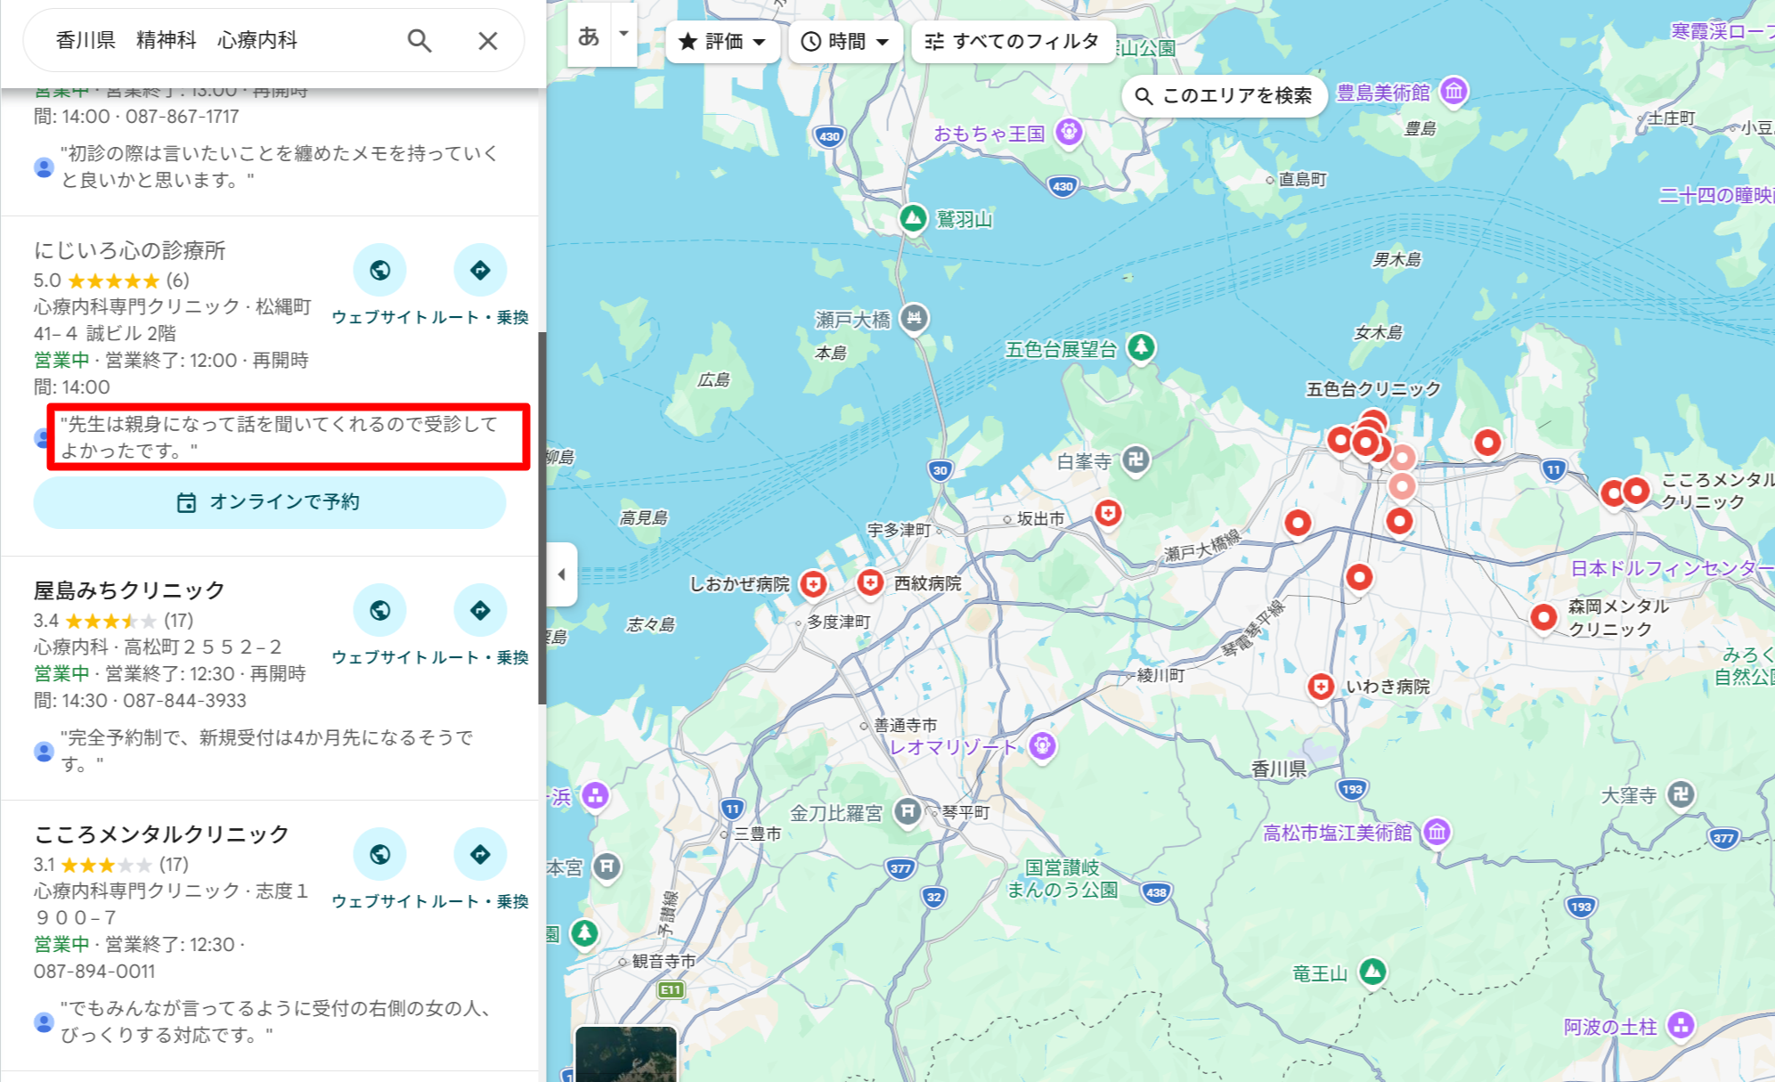The height and width of the screenshot is (1082, 1775).
Task: Open すべてのフィルタ filters
Action: (1013, 42)
